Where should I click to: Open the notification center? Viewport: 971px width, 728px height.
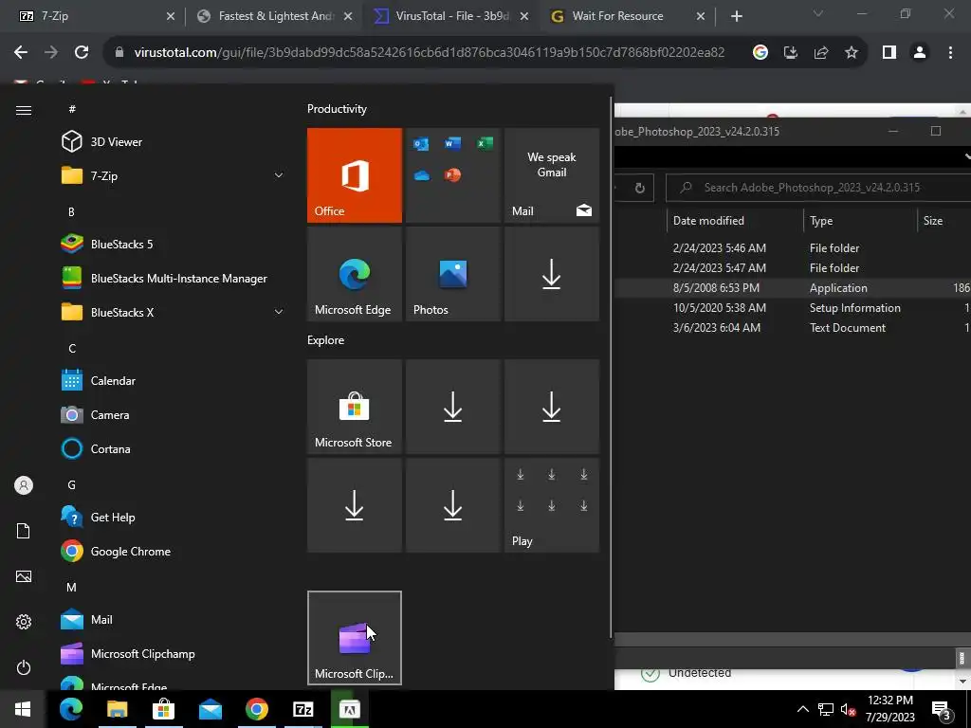[x=943, y=709]
